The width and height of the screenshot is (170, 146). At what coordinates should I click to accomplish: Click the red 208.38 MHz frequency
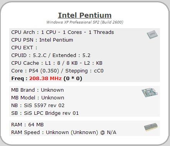tap(45, 78)
